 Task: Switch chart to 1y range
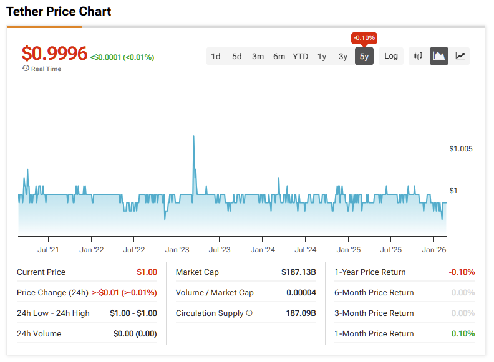click(322, 56)
